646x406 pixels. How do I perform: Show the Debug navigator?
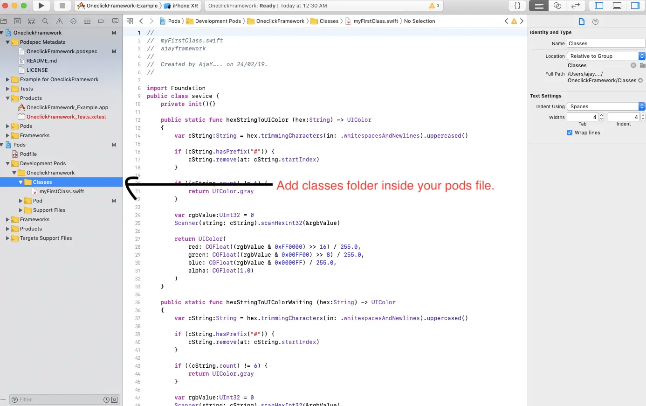(x=87, y=21)
